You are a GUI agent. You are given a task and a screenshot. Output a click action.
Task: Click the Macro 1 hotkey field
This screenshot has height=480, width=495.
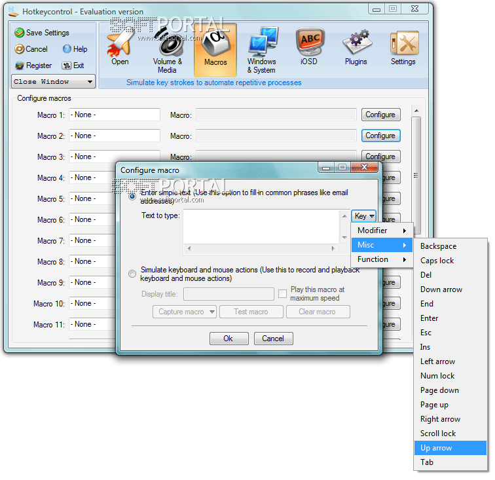(115, 115)
